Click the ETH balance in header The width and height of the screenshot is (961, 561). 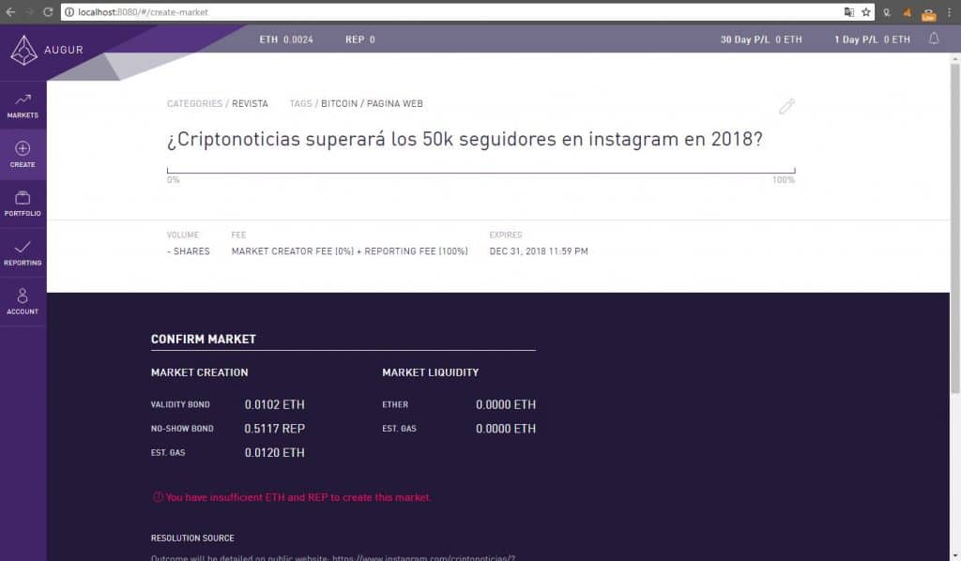(286, 39)
